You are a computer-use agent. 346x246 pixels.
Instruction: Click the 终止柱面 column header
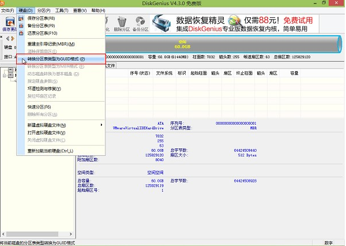click(245, 73)
